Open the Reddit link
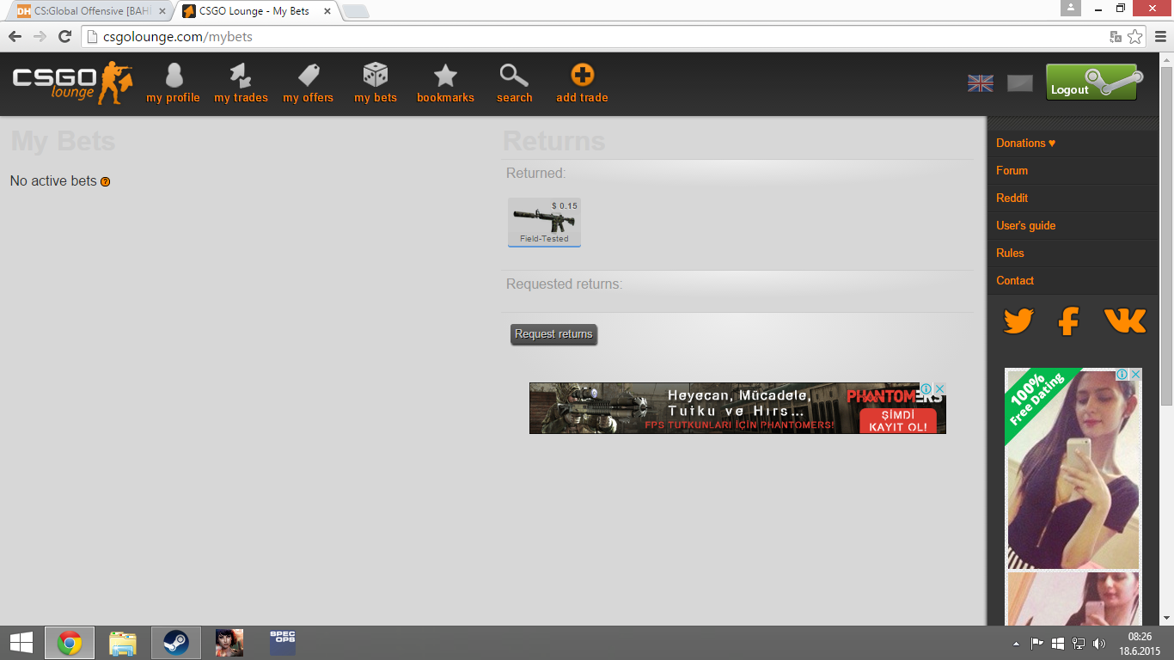The height and width of the screenshot is (660, 1174). [1012, 198]
